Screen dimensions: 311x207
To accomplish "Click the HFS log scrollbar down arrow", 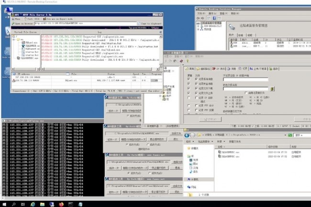I will pos(161,65).
